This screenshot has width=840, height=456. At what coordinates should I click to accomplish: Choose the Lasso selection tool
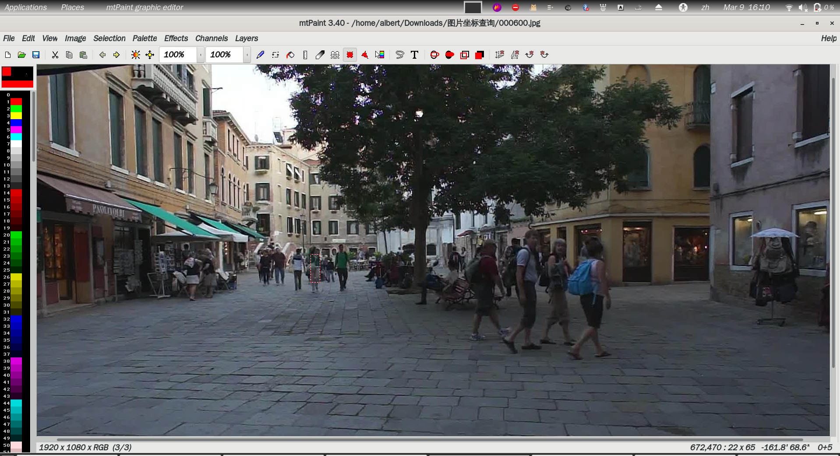click(399, 55)
